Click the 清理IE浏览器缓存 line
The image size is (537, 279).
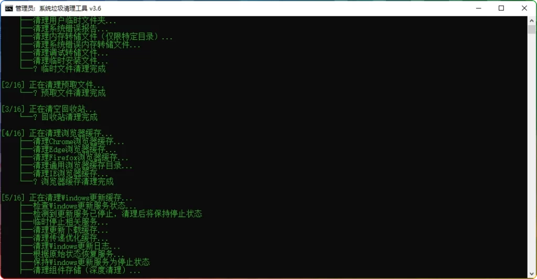click(x=65, y=174)
